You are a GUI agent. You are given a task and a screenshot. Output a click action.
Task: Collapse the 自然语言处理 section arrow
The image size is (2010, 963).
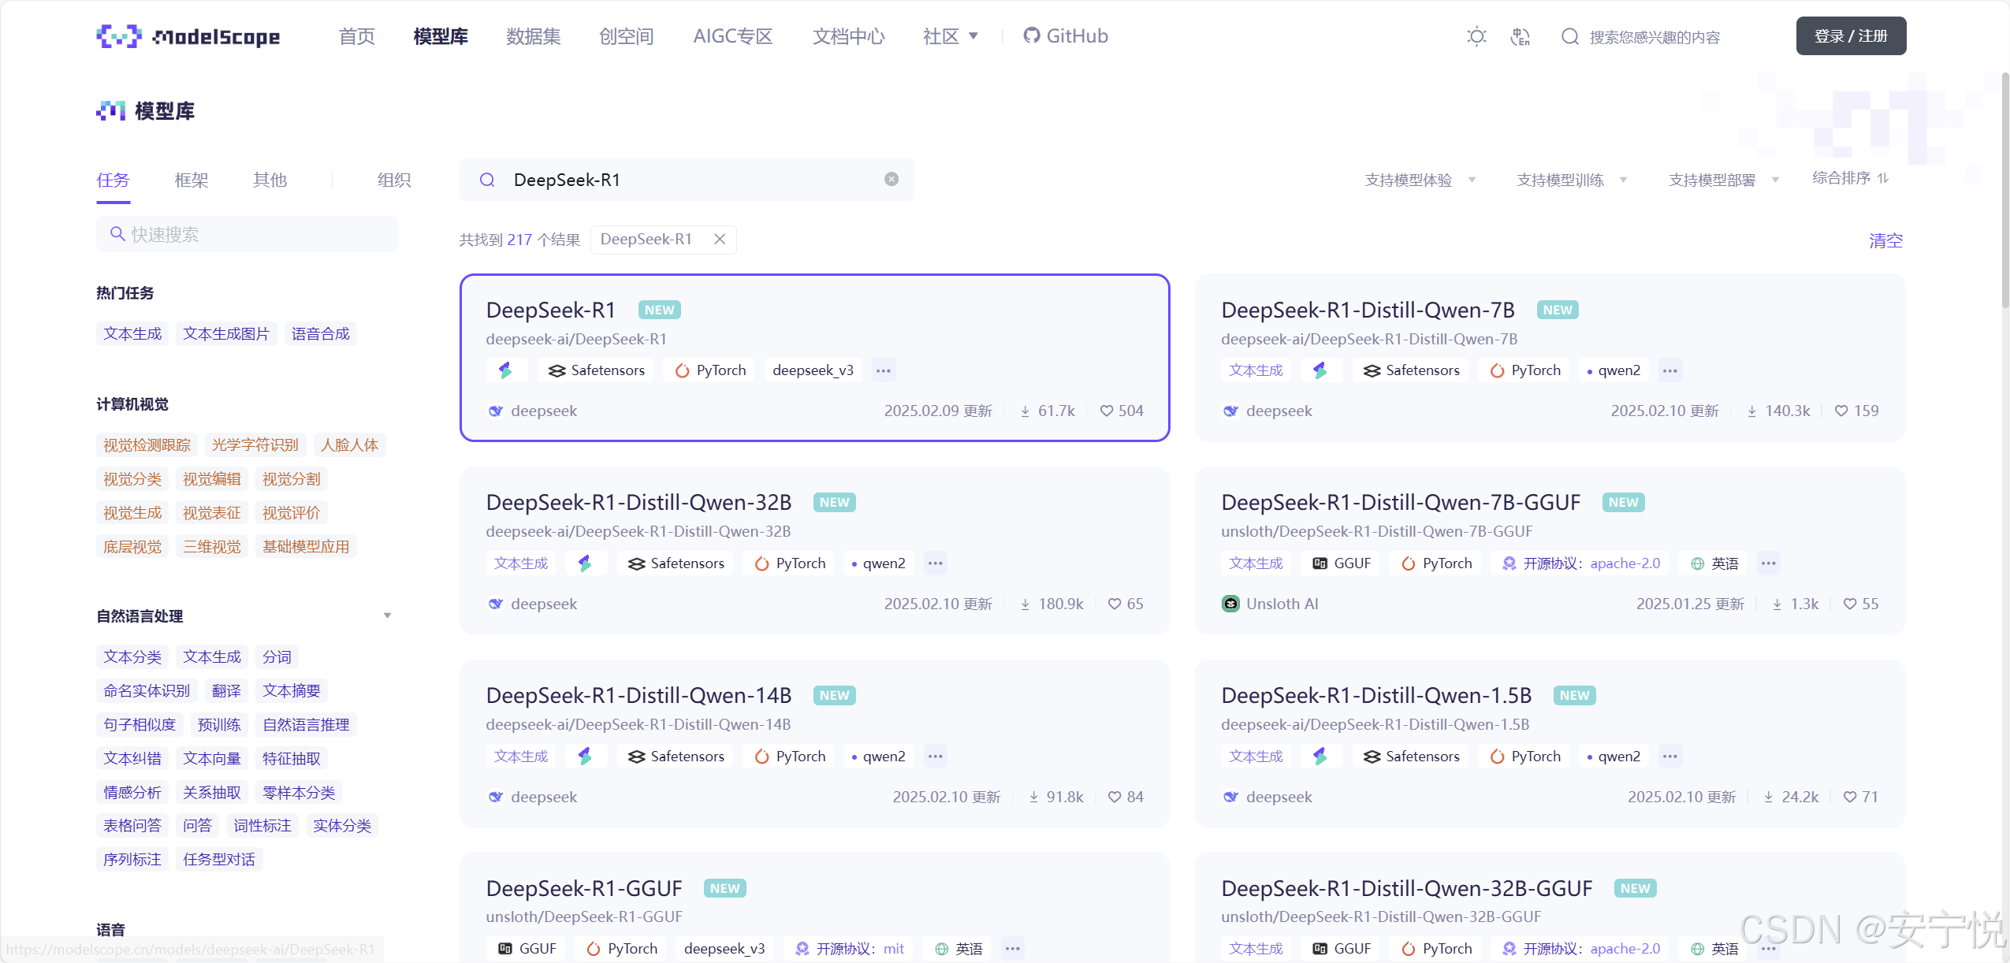click(x=387, y=615)
